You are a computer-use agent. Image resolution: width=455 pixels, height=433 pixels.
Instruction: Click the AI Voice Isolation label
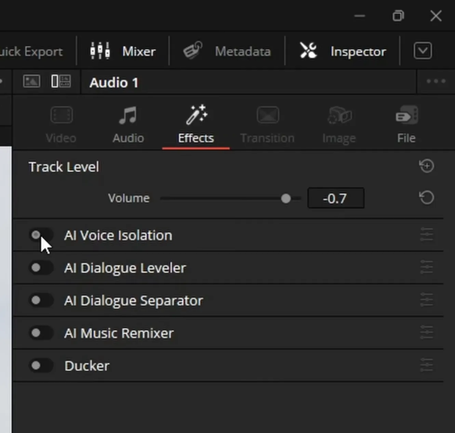[118, 235]
